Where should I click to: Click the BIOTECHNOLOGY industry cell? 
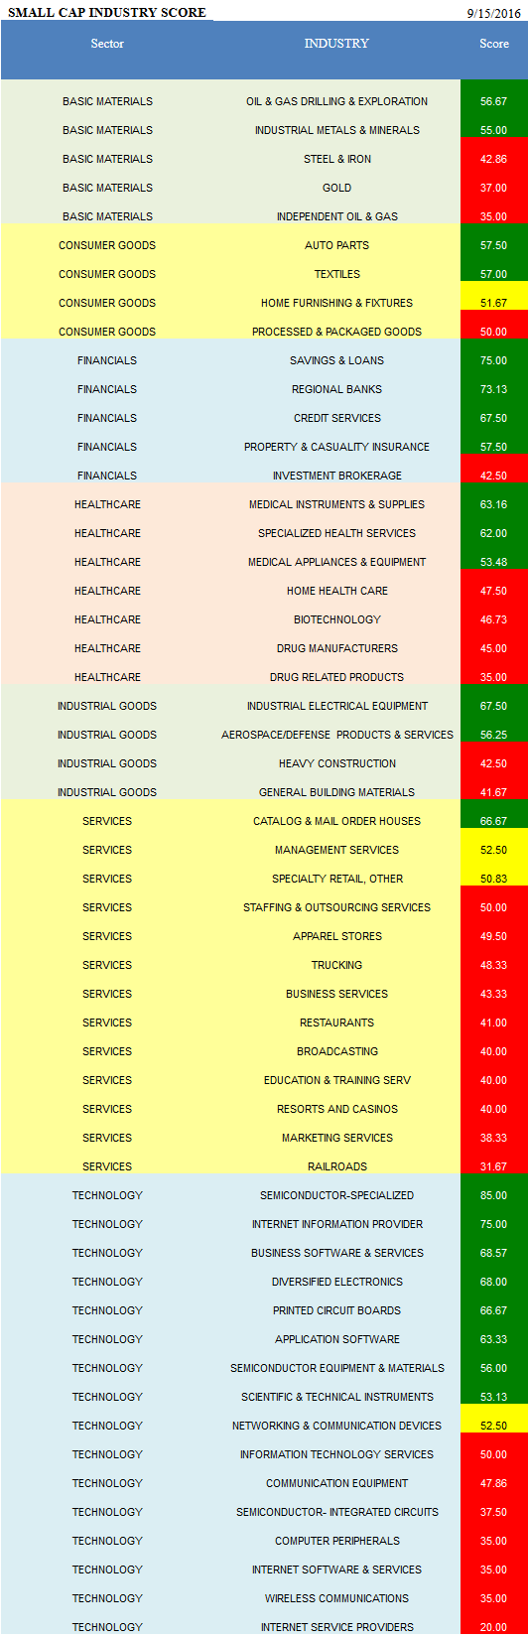tap(336, 619)
